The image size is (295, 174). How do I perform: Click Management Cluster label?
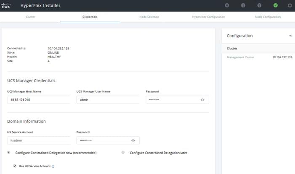[240, 57]
